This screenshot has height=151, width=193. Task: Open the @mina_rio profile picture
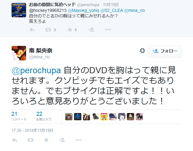pos(19,53)
